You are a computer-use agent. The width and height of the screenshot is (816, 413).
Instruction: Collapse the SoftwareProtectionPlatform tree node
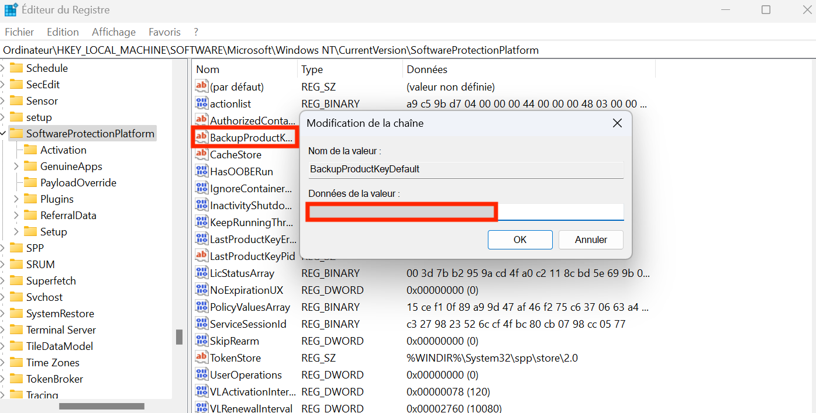(4, 133)
